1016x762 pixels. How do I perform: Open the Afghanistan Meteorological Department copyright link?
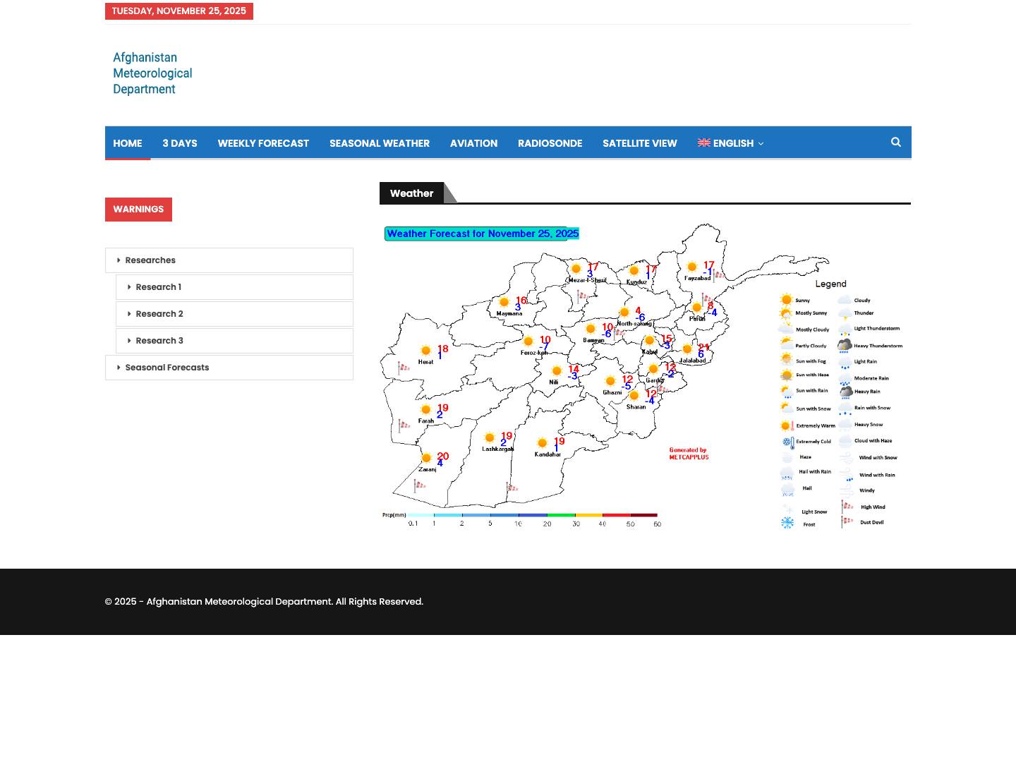point(239,601)
